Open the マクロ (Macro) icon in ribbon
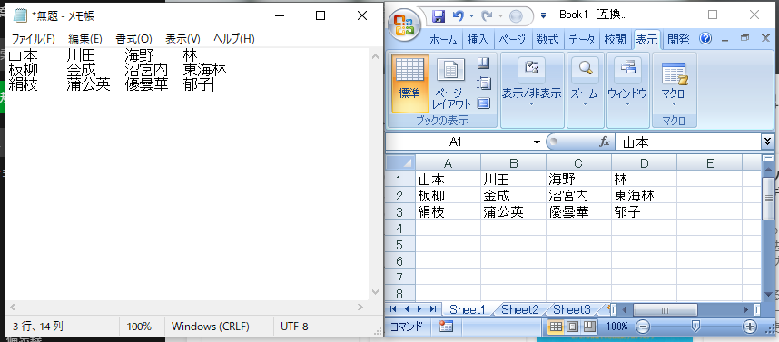Image resolution: width=779 pixels, height=342 pixels. tap(675, 83)
